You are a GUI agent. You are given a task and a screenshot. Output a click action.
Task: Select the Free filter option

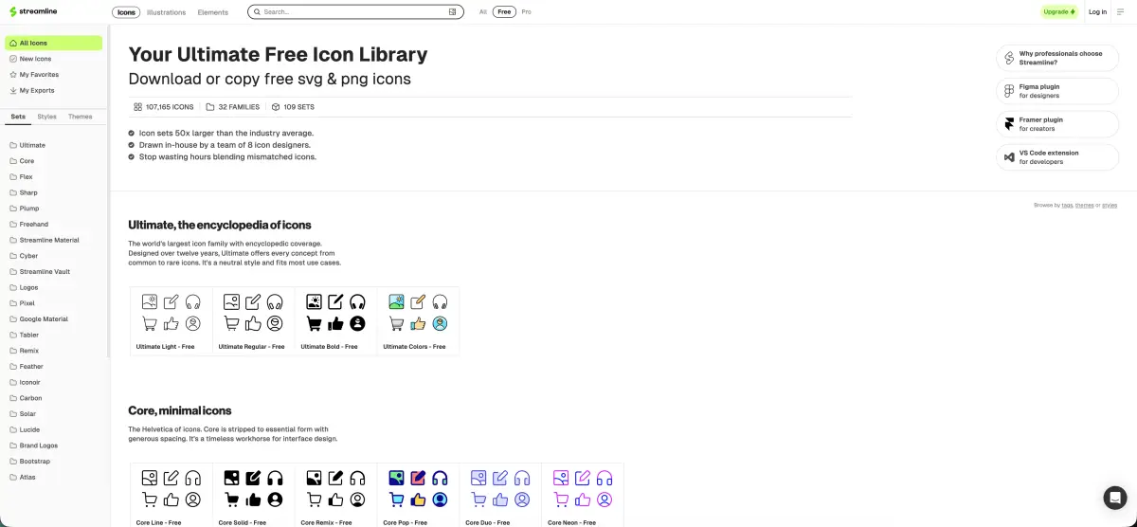point(504,12)
